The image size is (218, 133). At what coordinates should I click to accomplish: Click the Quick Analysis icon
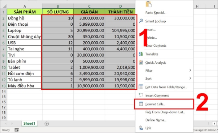tap(141, 62)
